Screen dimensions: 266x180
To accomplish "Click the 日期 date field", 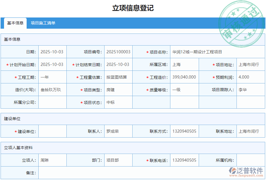I will click(x=52, y=52).
